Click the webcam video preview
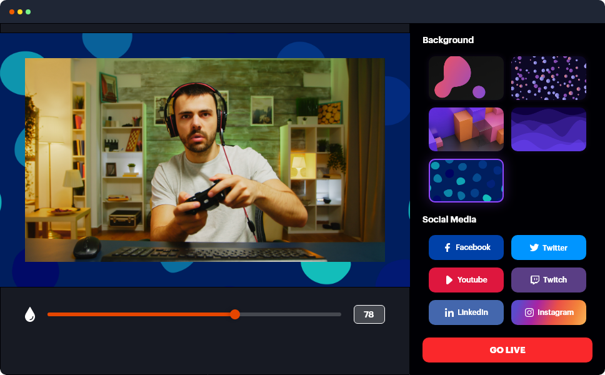This screenshot has width=605, height=375. 204,160
